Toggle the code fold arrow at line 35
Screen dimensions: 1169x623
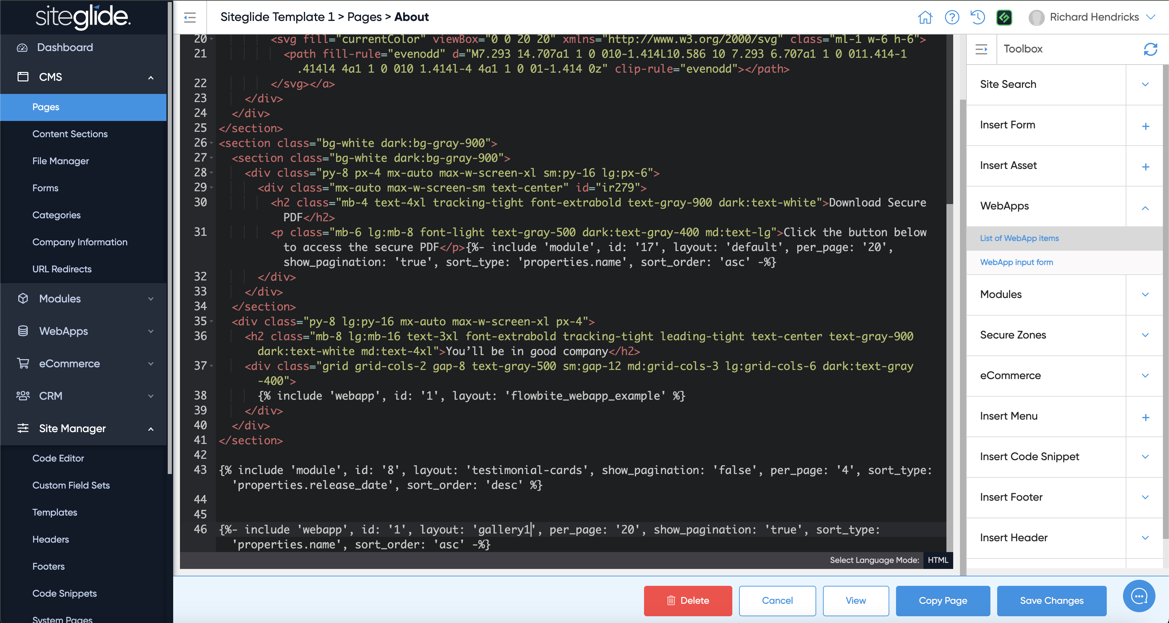[211, 322]
